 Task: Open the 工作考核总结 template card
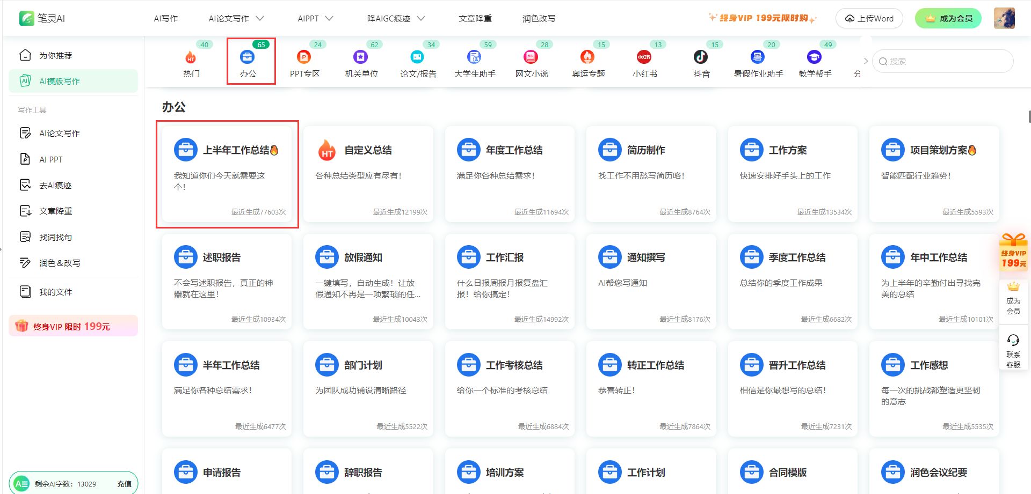tap(510, 389)
